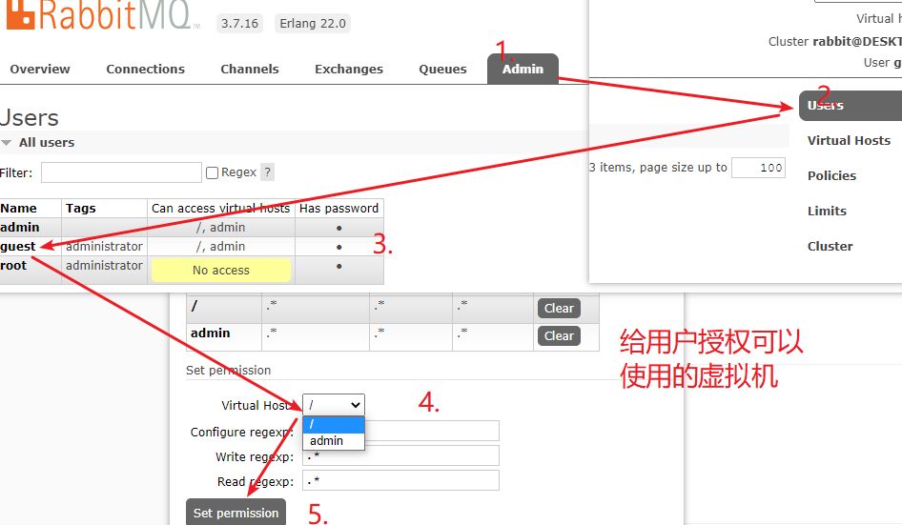Go to the Channels tab
Viewport: 902px width, 525px height.
pos(250,69)
